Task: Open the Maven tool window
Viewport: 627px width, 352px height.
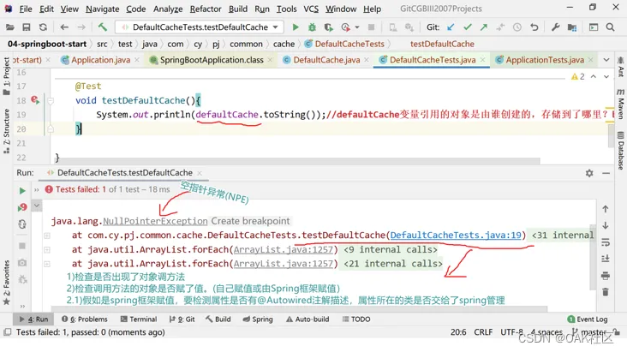Action: [621, 104]
